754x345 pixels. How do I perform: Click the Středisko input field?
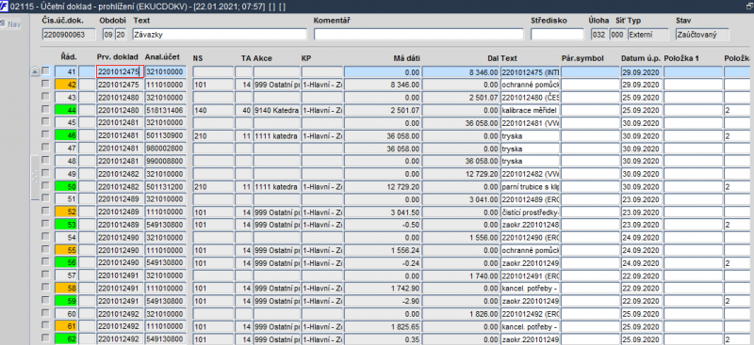pos(557,34)
